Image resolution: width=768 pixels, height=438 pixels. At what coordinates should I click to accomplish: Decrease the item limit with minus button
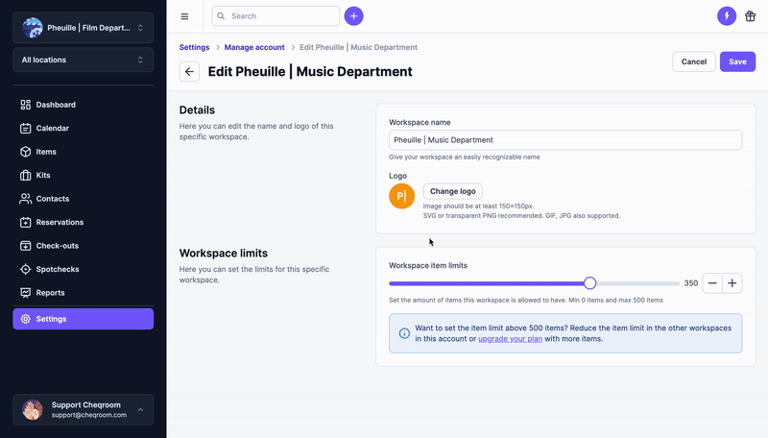(712, 283)
